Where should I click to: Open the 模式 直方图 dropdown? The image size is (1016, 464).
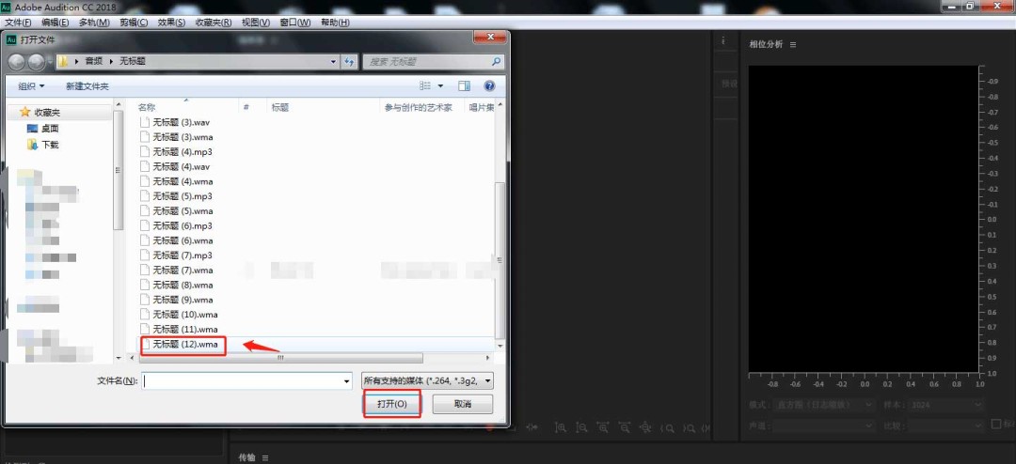[x=823, y=405]
